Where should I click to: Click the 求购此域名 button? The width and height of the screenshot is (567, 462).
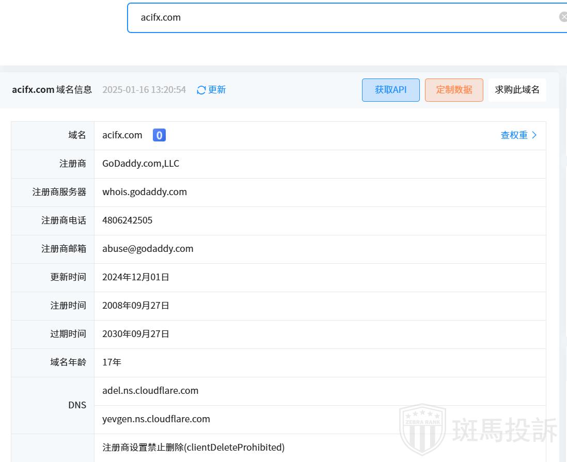tap(517, 90)
